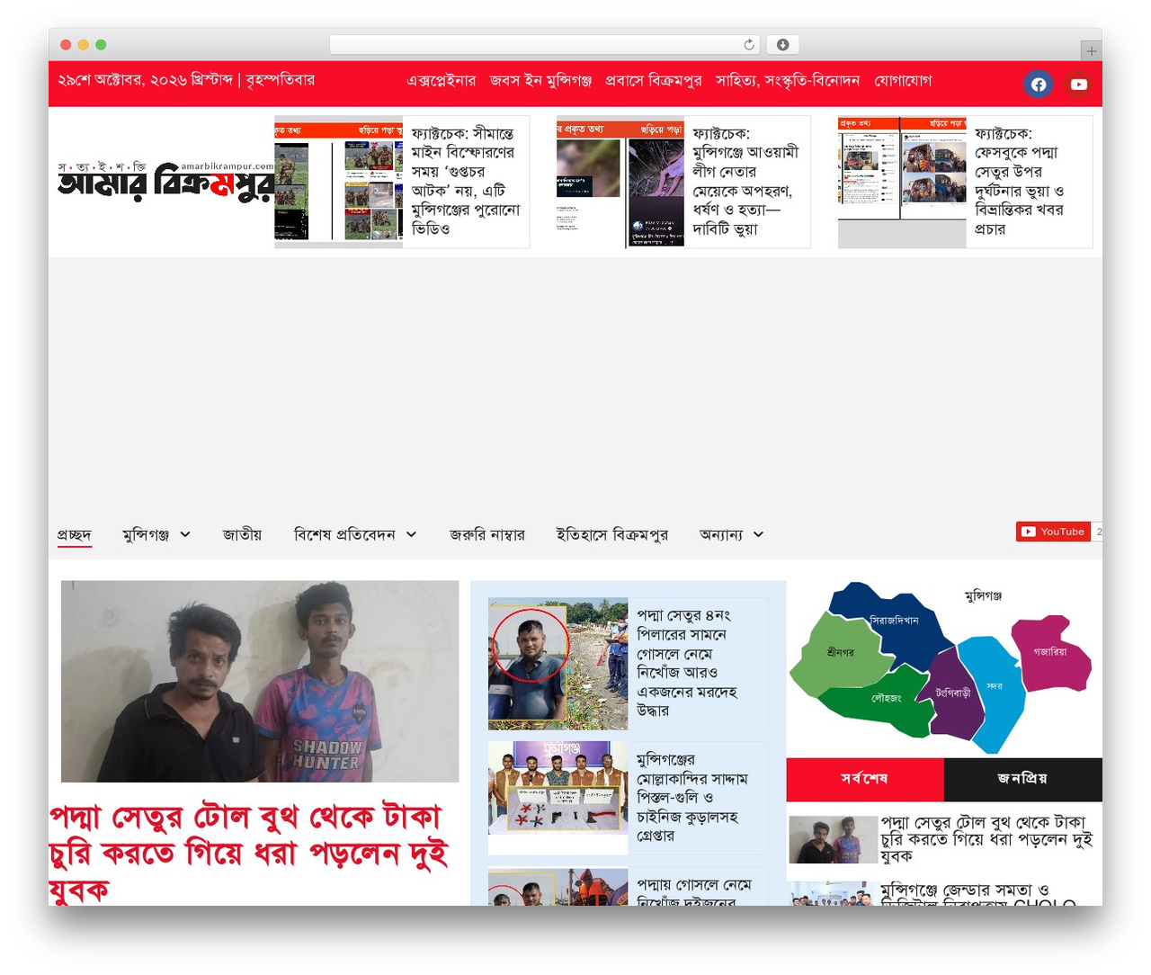1151x975 pixels.
Task: Select শ্রীনগর on the district map
Action: [840, 652]
